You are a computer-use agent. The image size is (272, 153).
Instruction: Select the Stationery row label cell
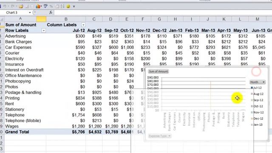coord(25,109)
